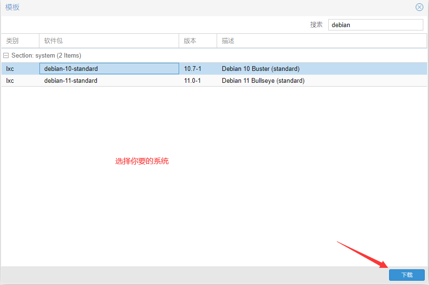429x285 pixels.
Task: Choose the Debian 10 Buster description
Action: click(x=260, y=69)
